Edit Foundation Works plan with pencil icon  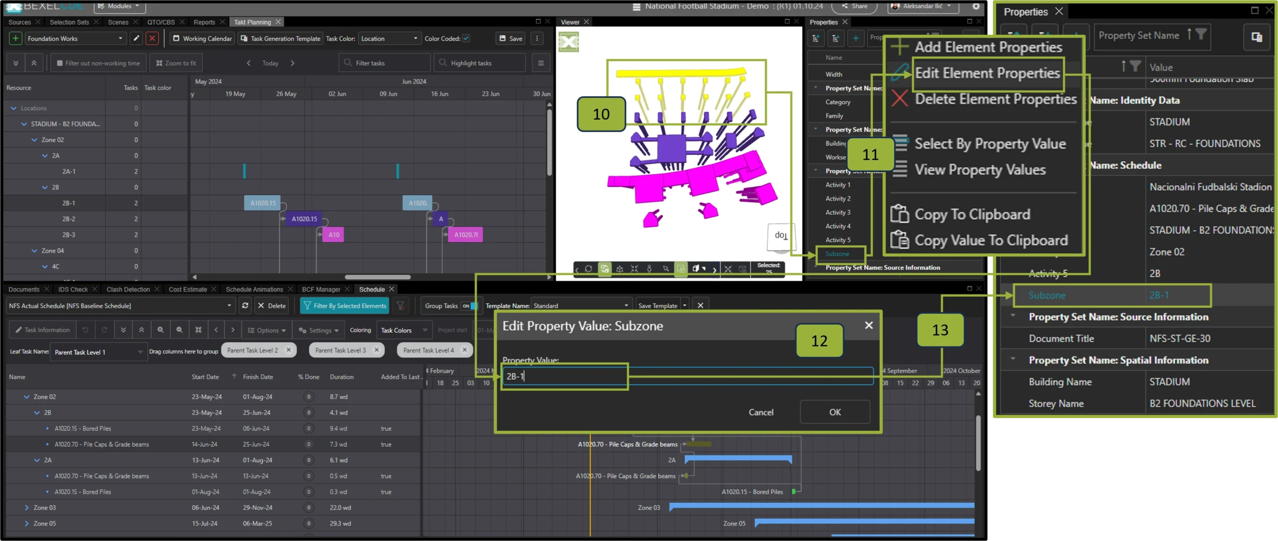[x=136, y=38]
